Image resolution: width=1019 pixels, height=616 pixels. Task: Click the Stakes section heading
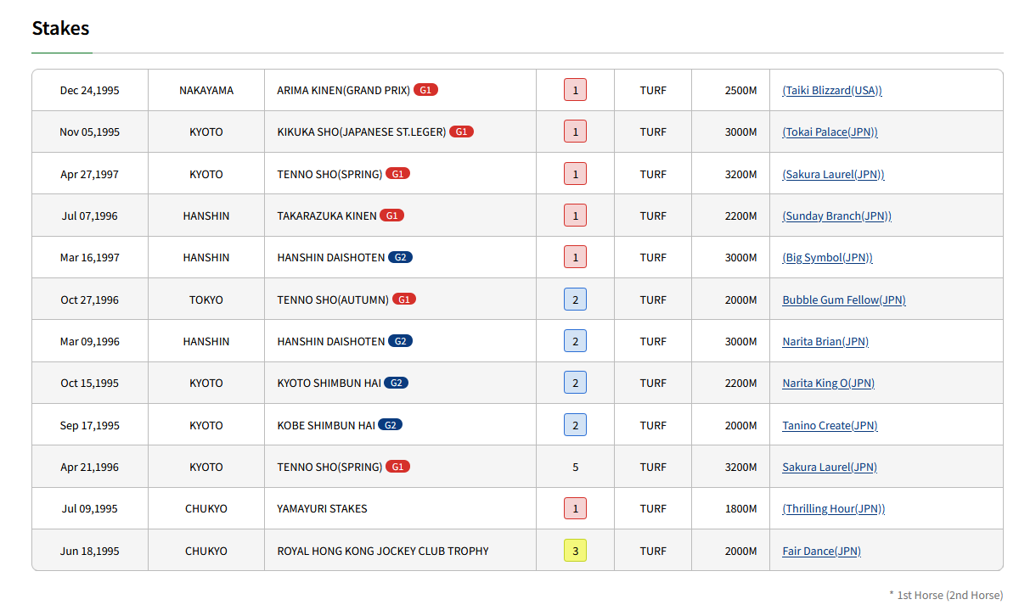pyautogui.click(x=60, y=28)
